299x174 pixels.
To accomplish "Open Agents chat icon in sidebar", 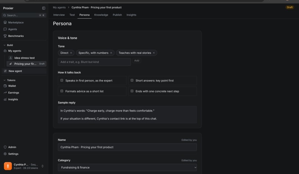I will click(5, 29).
